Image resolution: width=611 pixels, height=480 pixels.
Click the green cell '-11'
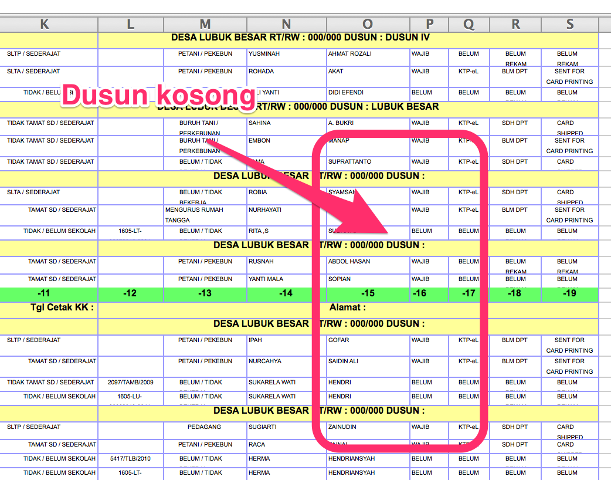tap(49, 295)
